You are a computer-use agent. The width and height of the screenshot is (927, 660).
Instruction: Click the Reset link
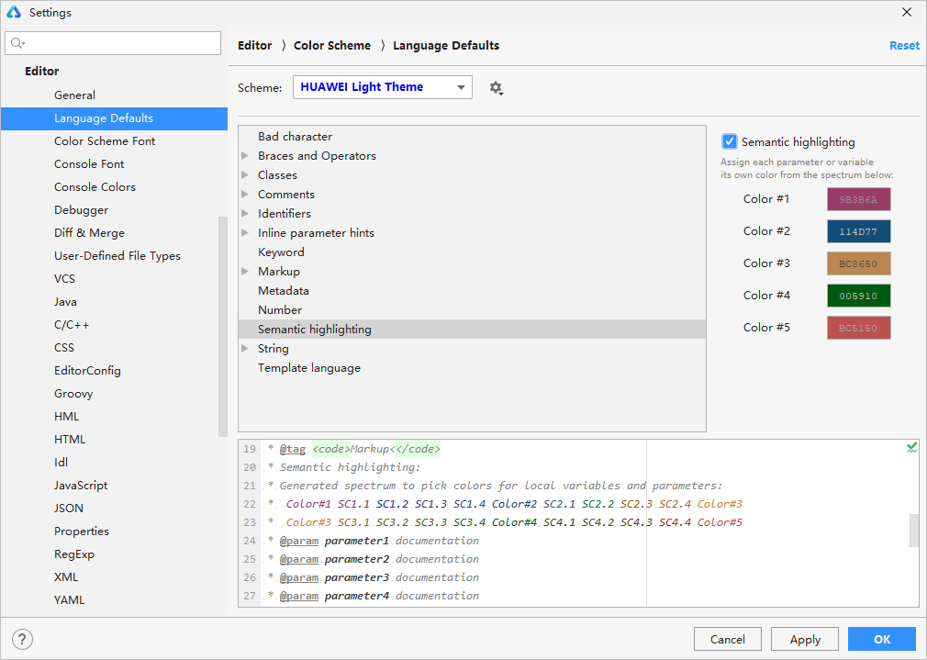tap(904, 46)
